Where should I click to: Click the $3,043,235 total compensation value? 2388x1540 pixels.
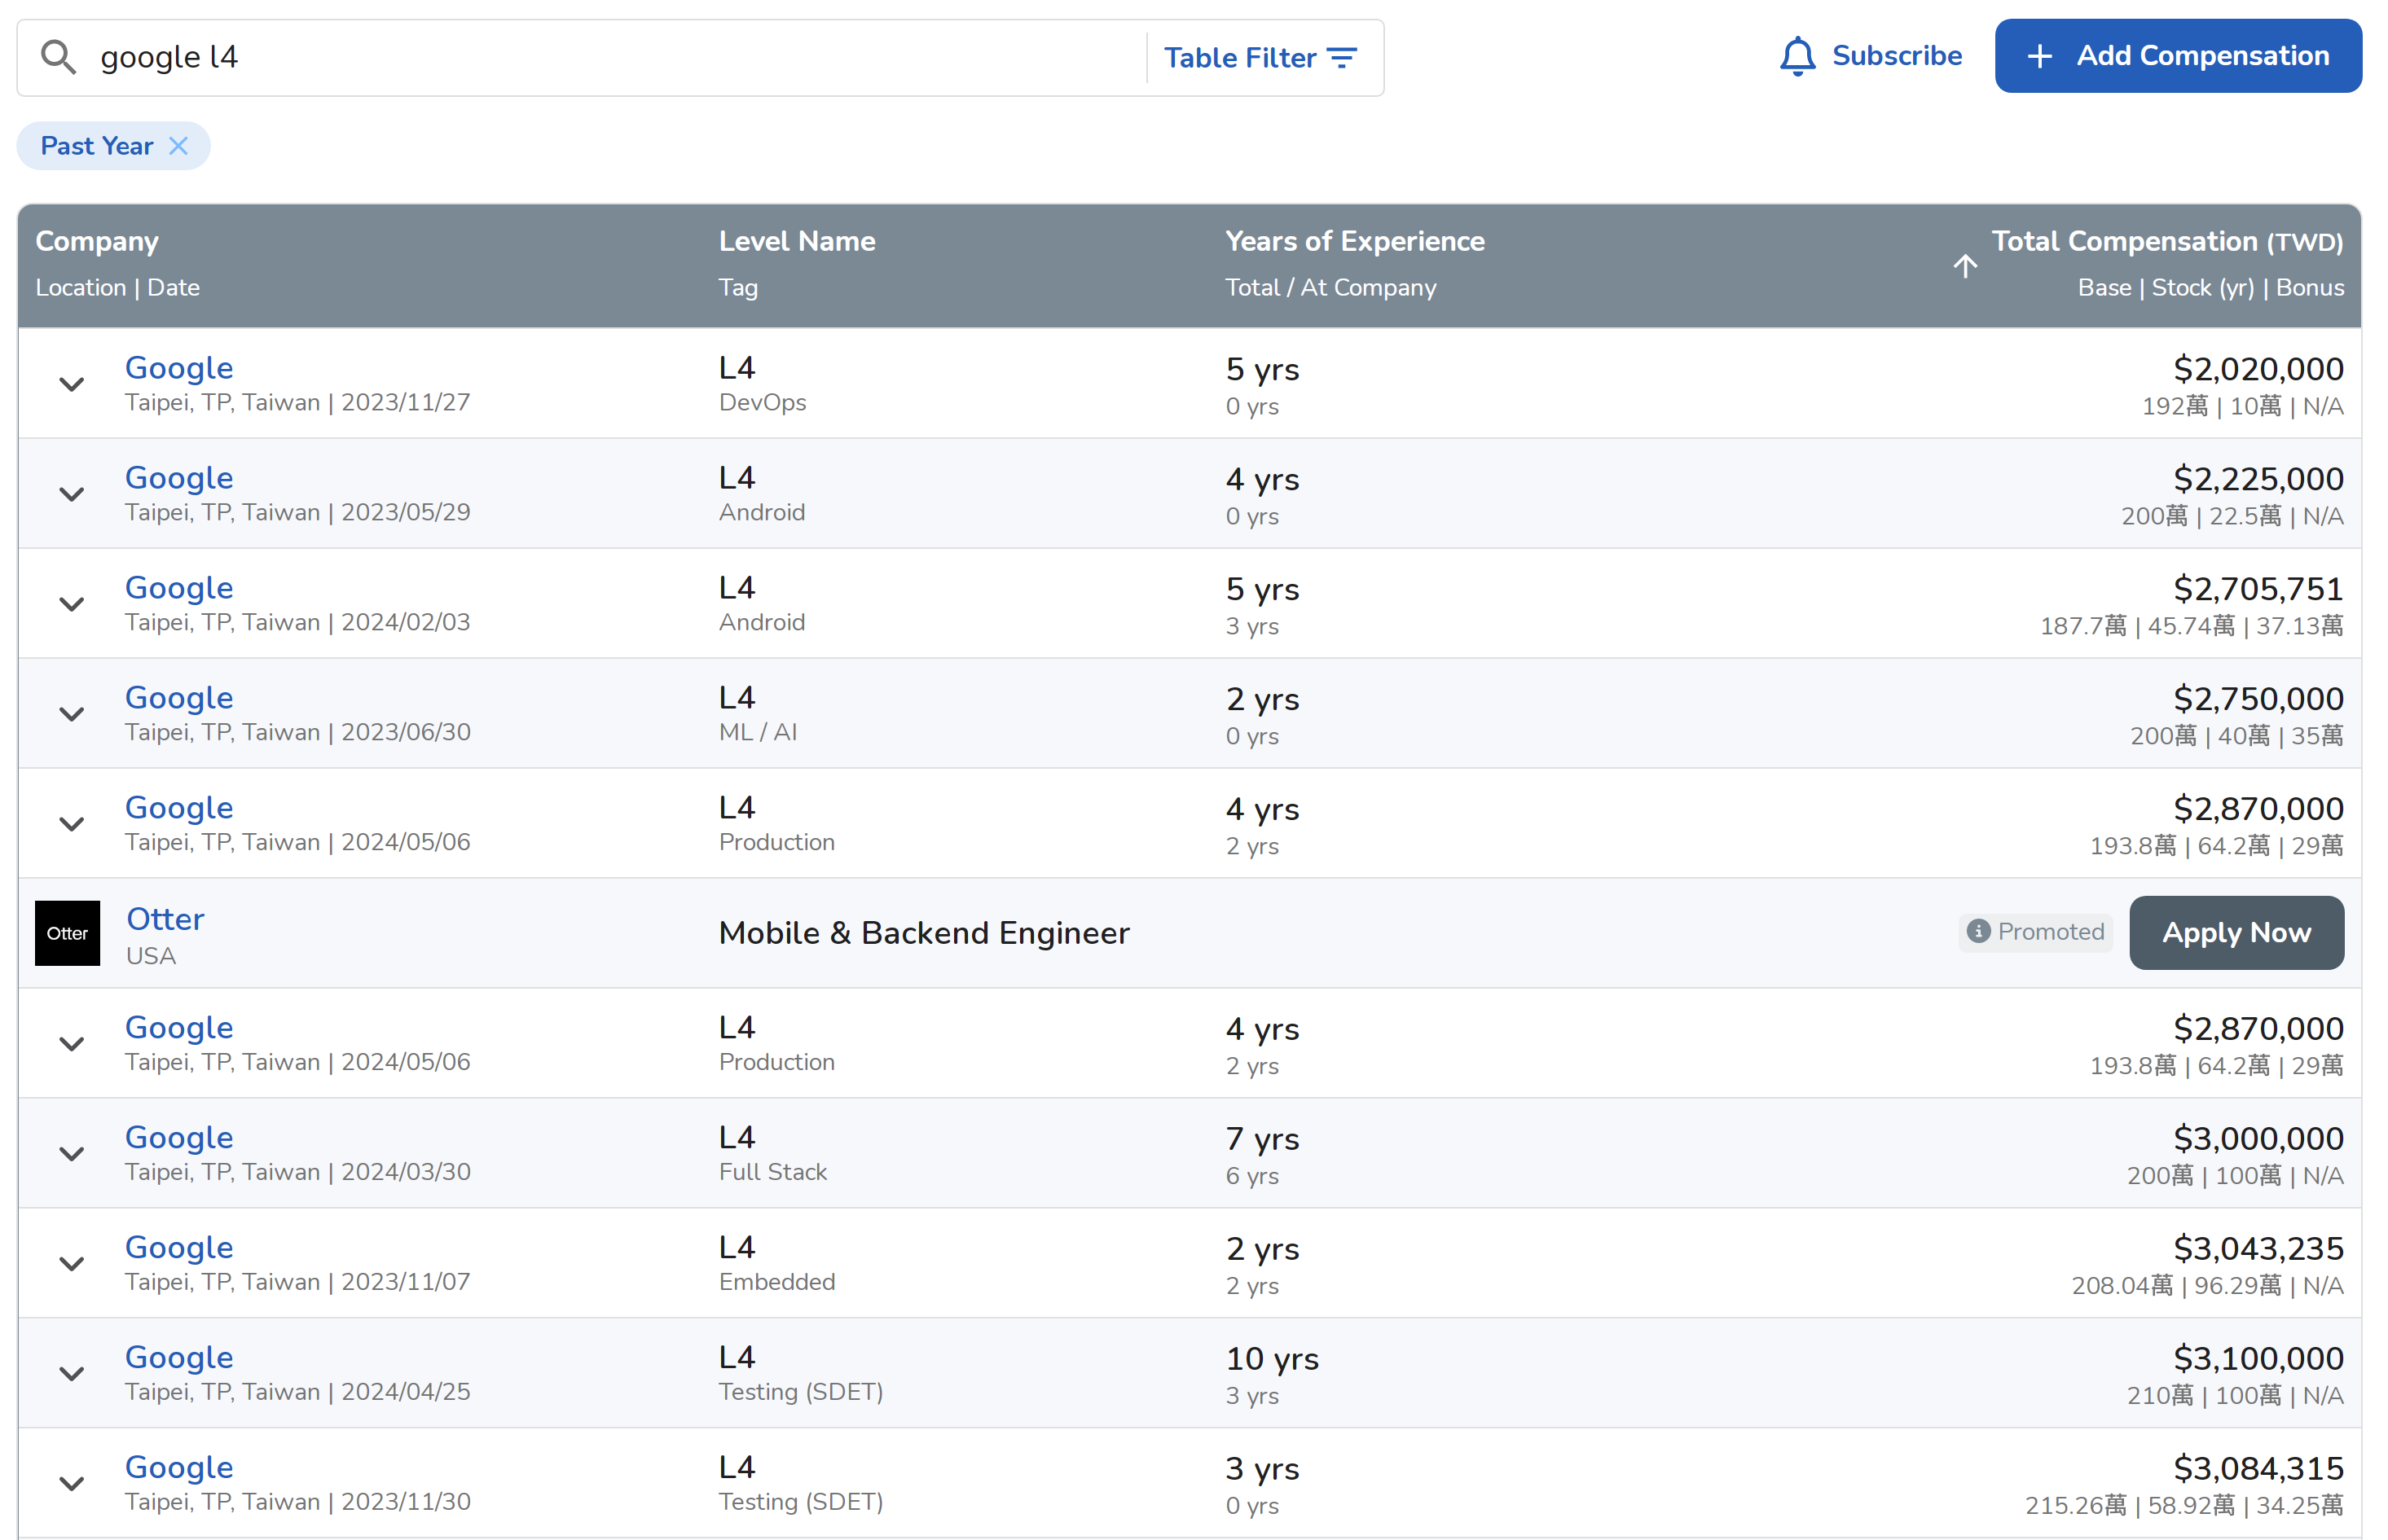coord(2258,1249)
